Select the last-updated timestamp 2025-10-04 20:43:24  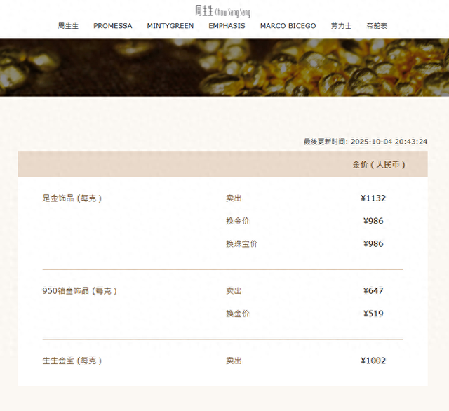click(x=389, y=142)
